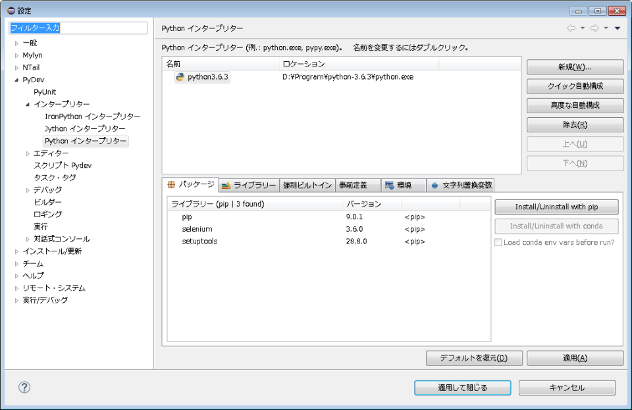The height and width of the screenshot is (410, 632).
Task: Open the help icon at bottom left
Action: (24, 388)
